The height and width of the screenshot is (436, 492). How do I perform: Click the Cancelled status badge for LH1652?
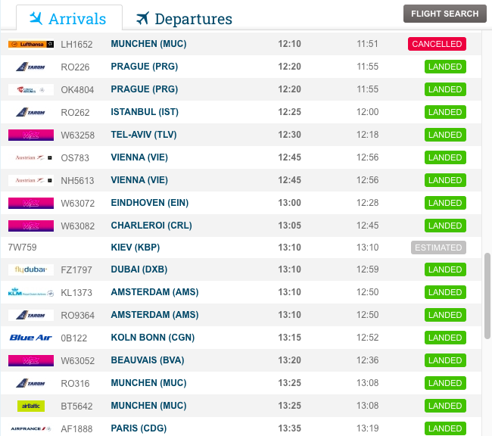pyautogui.click(x=437, y=44)
